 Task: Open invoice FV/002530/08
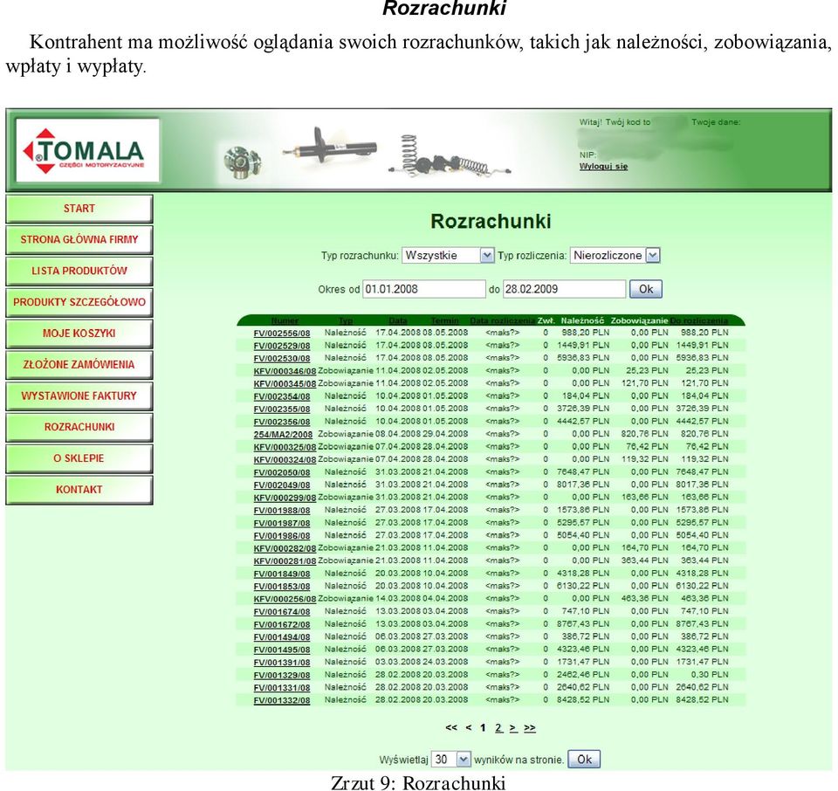[282, 359]
